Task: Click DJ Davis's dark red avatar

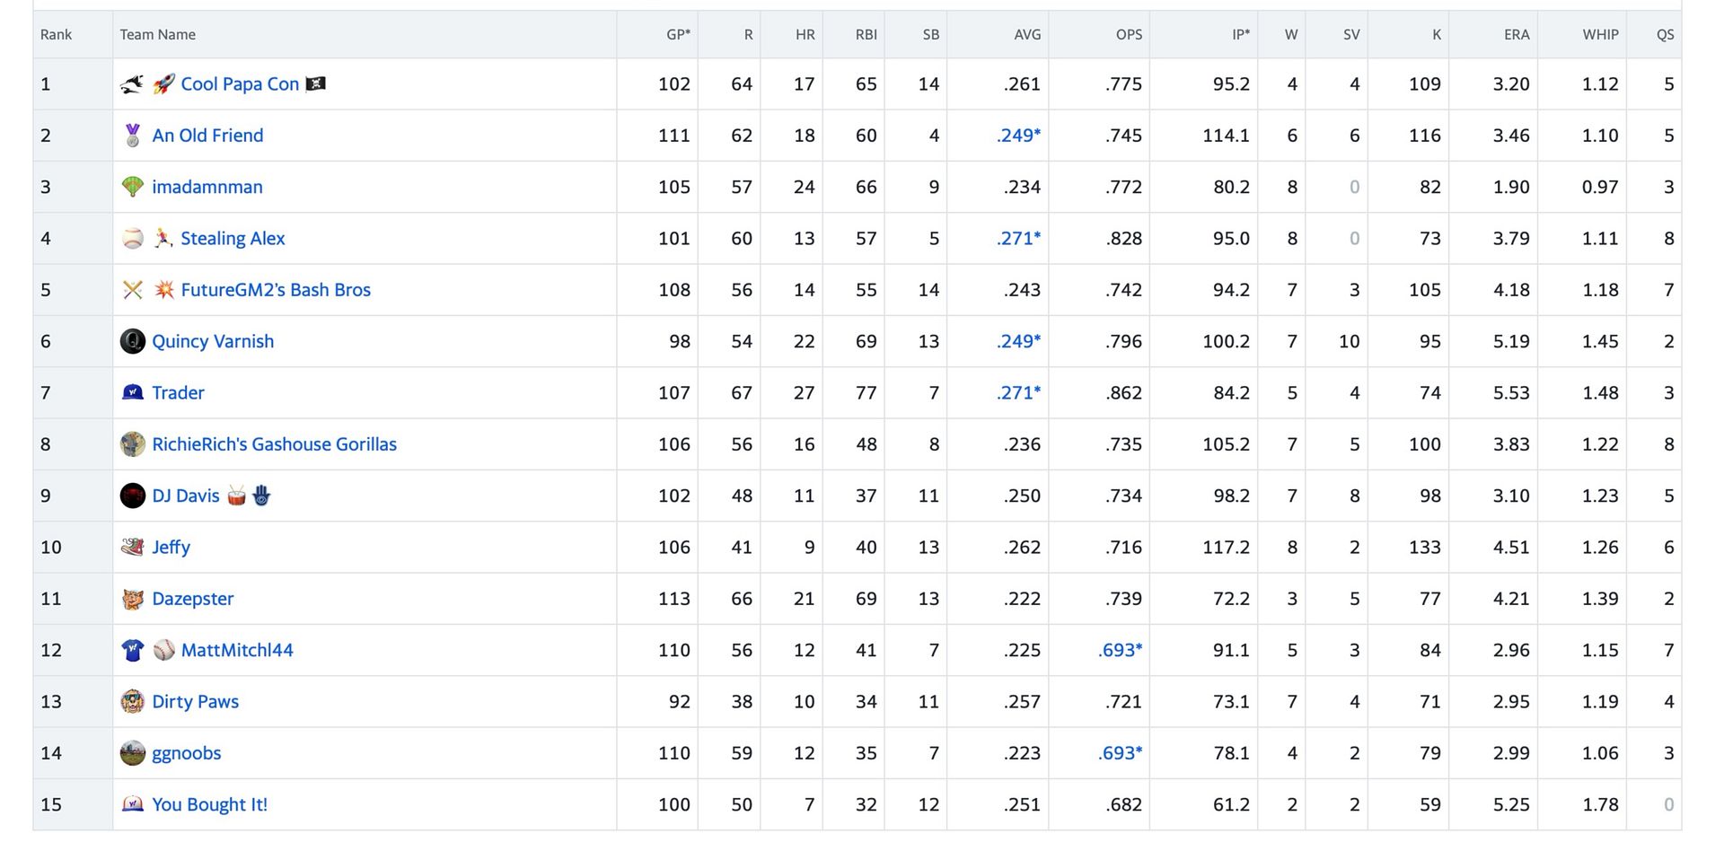Action: coord(133,496)
